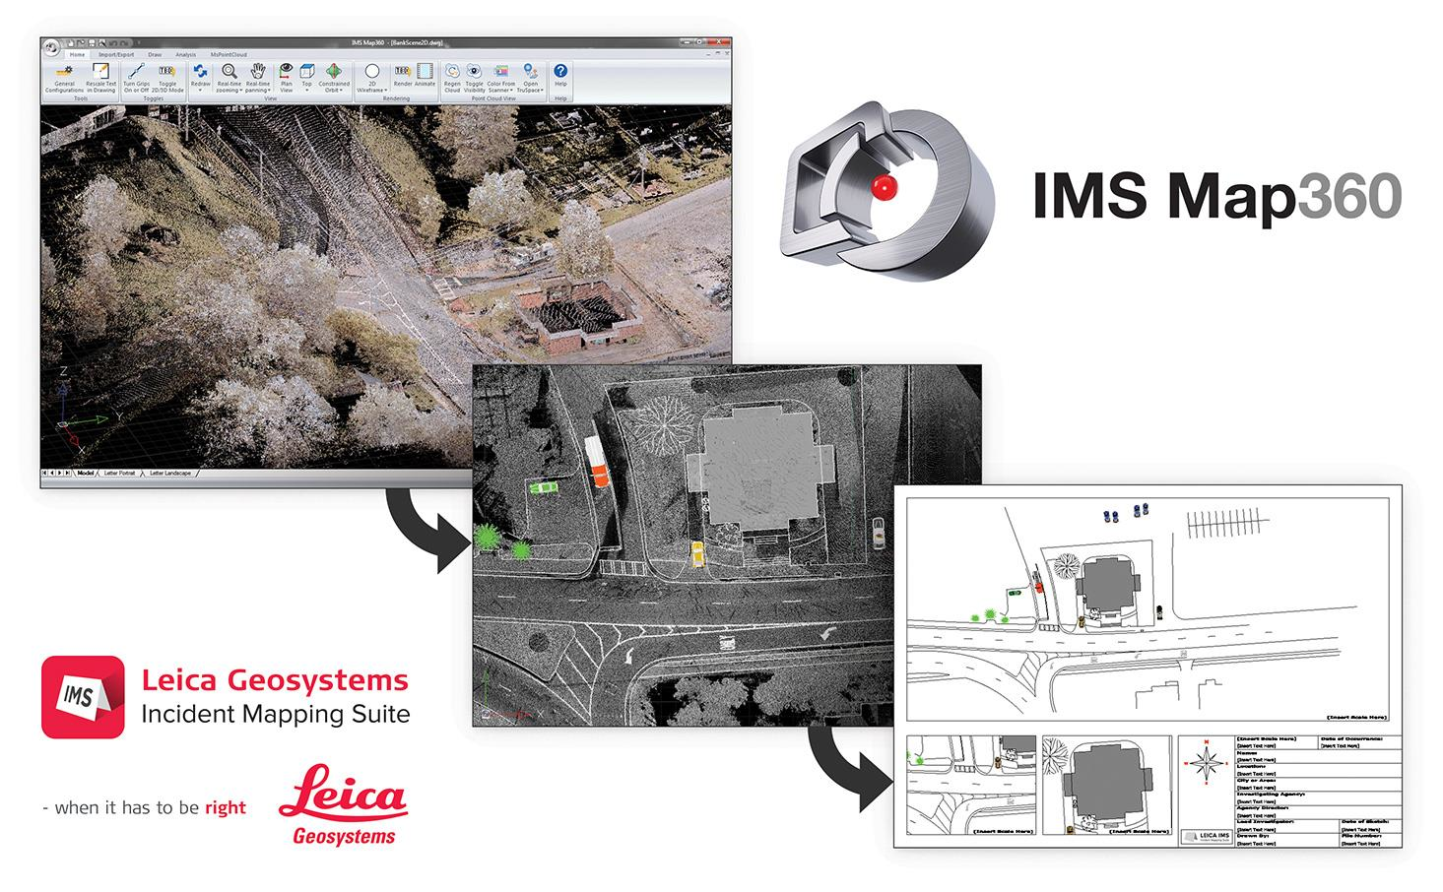Select the Redraw tool

[x=199, y=71]
